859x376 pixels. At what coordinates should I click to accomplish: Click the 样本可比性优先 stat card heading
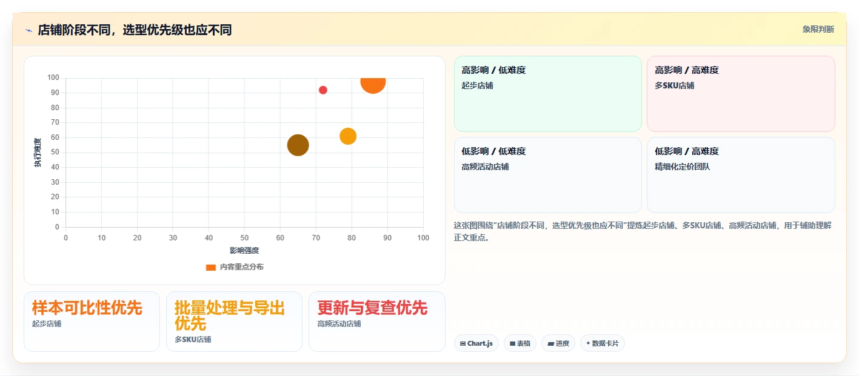point(87,308)
